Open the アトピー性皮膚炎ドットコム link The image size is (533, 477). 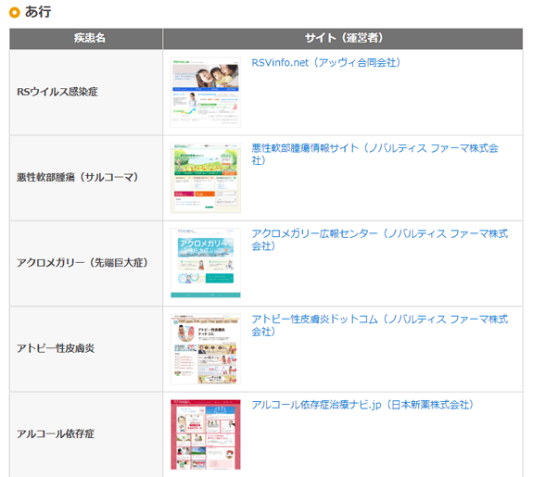[x=379, y=325]
